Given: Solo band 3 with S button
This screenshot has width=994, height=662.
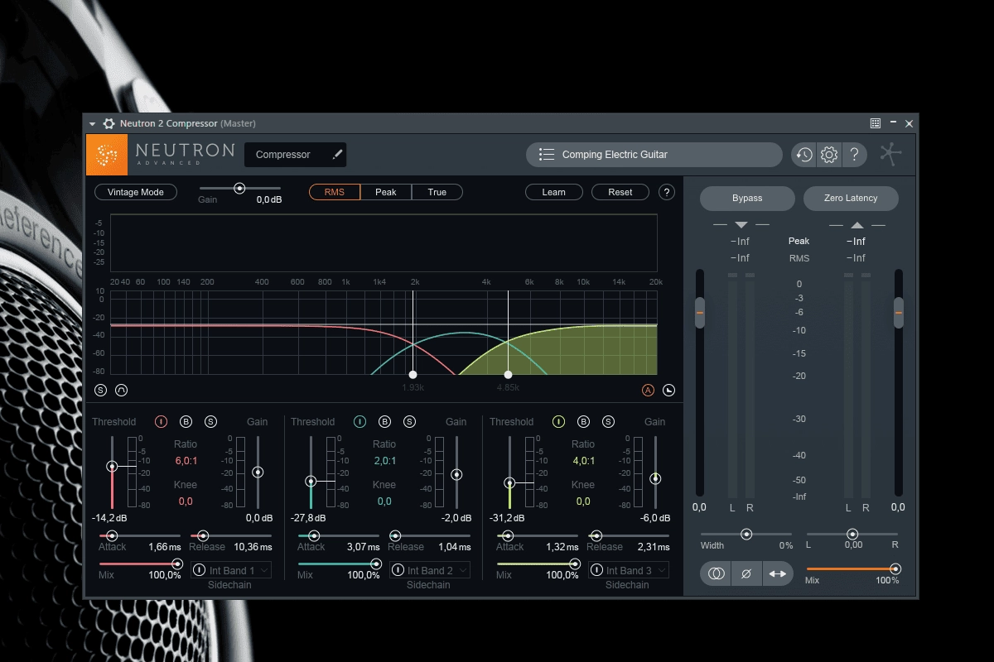Looking at the screenshot, I should tap(608, 421).
